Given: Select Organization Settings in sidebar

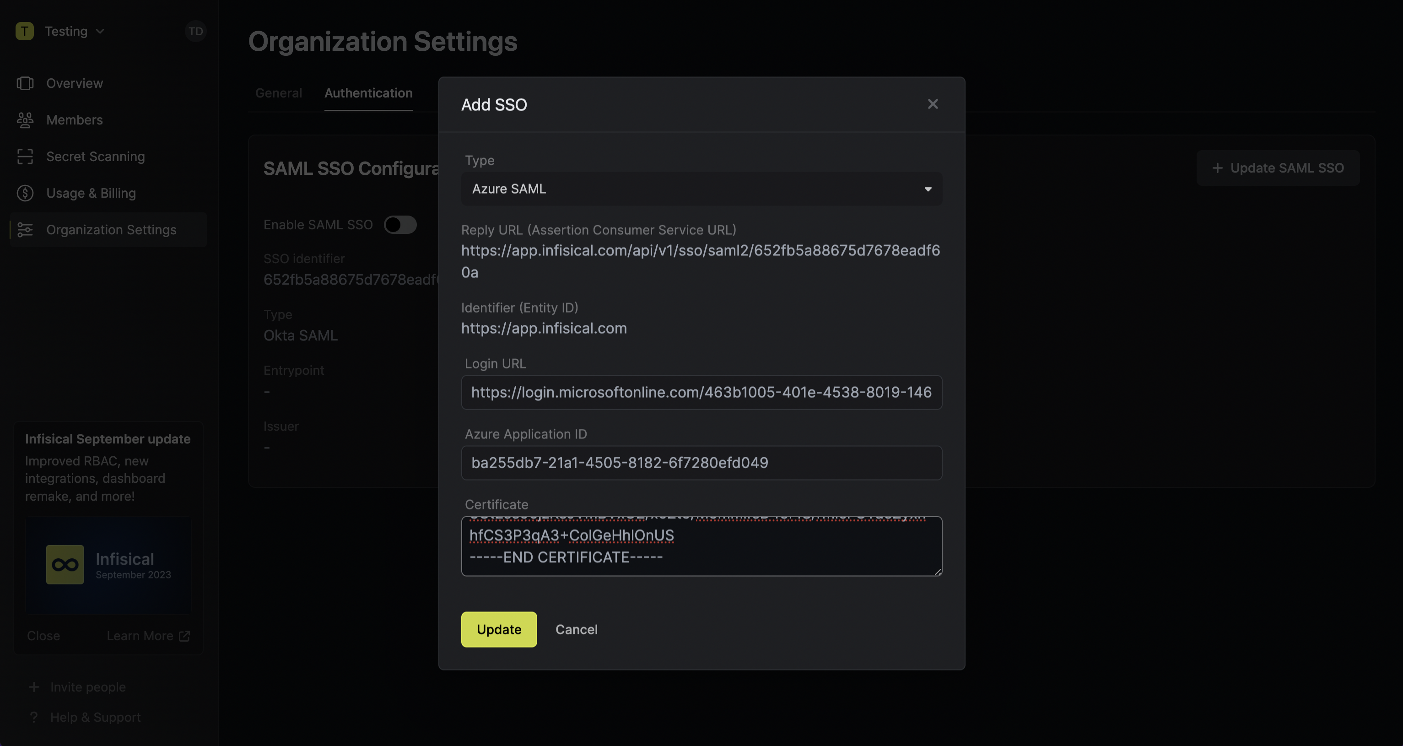Looking at the screenshot, I should pyautogui.click(x=108, y=229).
